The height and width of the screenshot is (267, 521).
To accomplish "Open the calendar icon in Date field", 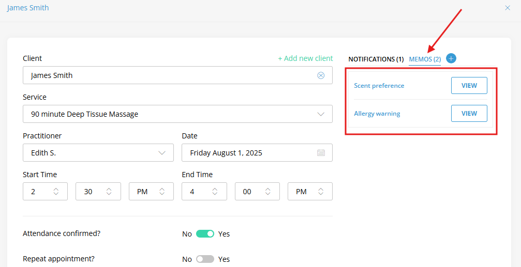I will tap(321, 153).
